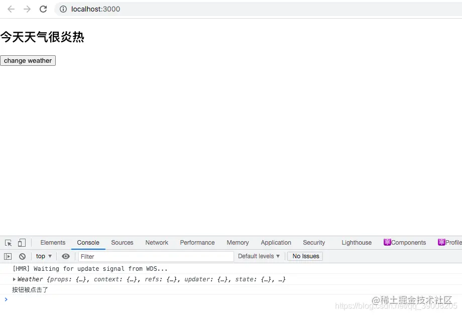
Task: Click the console prompt arrow line
Action: click(6, 299)
